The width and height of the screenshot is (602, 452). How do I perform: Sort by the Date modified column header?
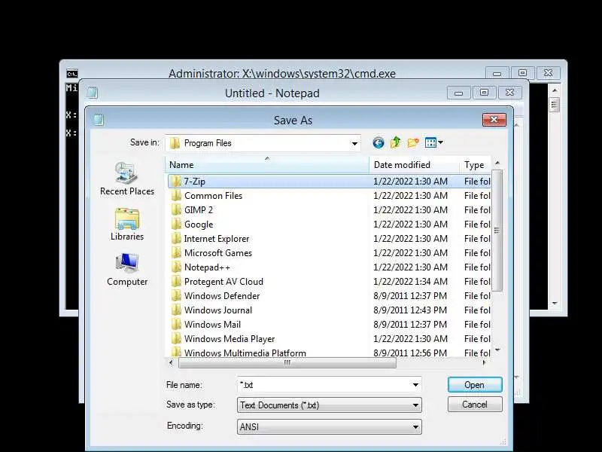point(415,165)
